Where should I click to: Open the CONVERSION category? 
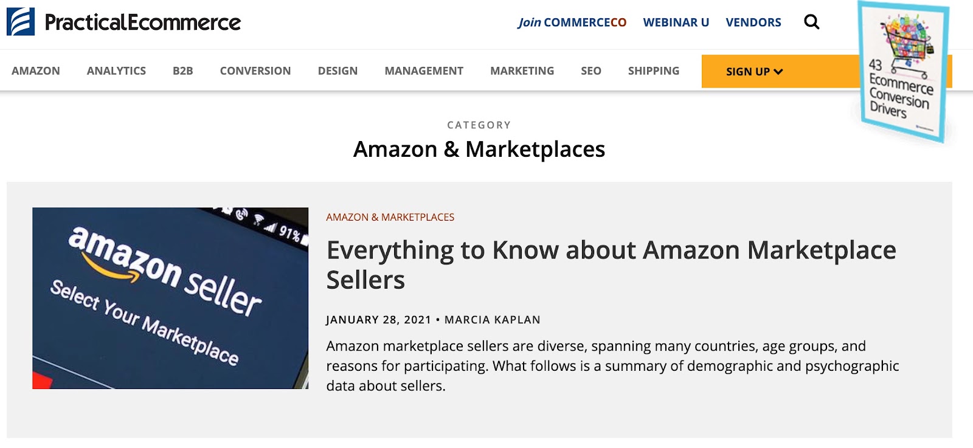click(255, 71)
